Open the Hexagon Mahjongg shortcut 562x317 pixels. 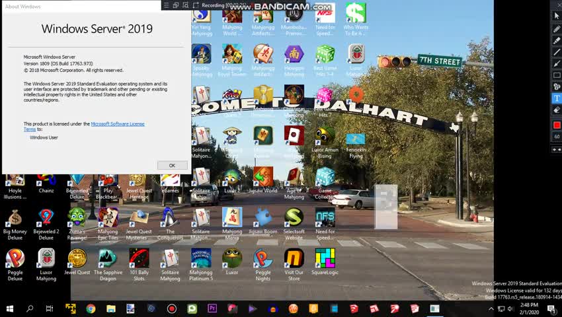coord(294,61)
